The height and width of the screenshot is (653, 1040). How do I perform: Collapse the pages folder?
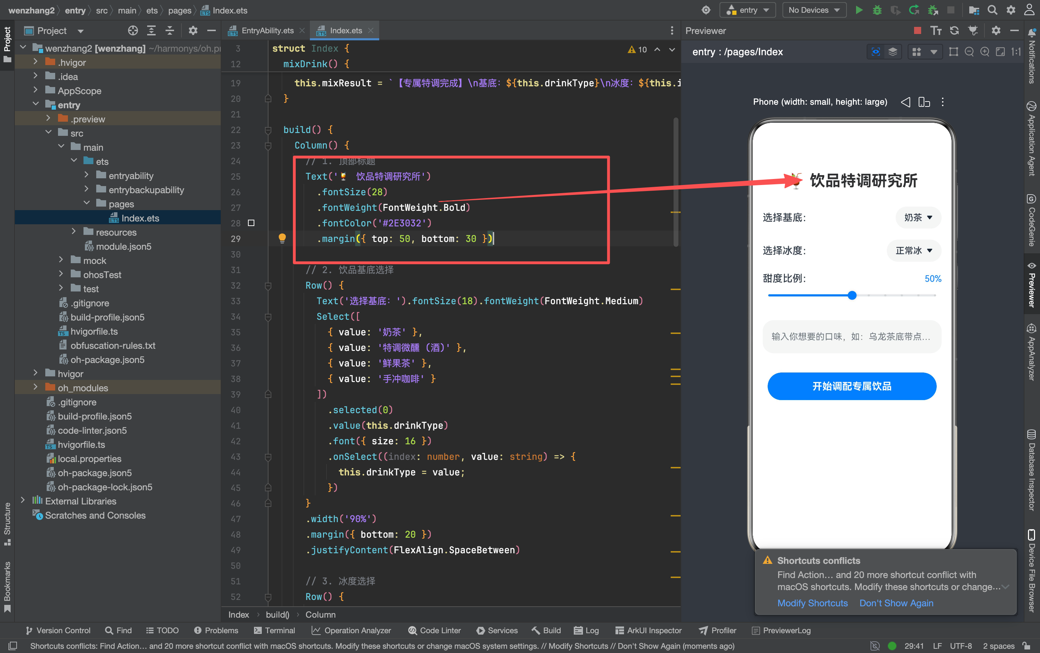pos(86,203)
